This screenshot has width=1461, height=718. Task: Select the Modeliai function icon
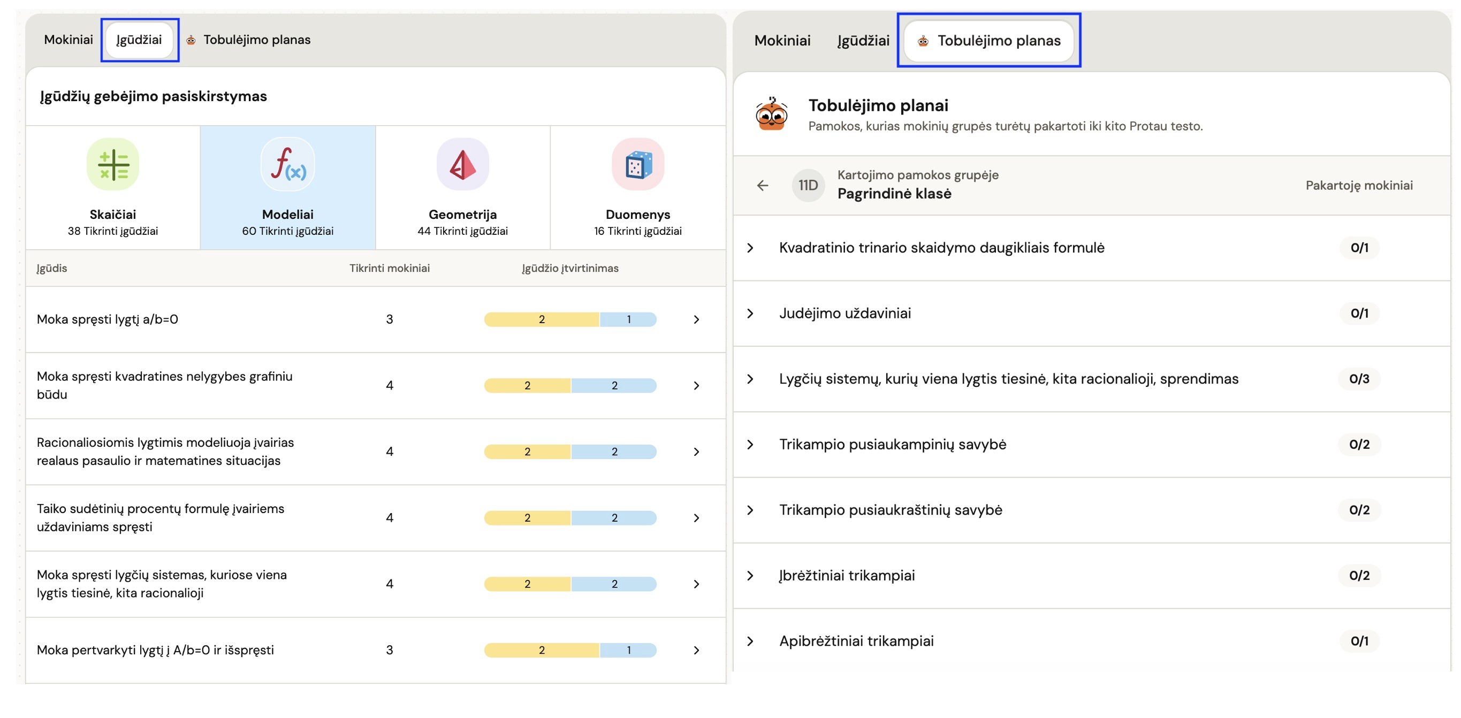point(287,164)
